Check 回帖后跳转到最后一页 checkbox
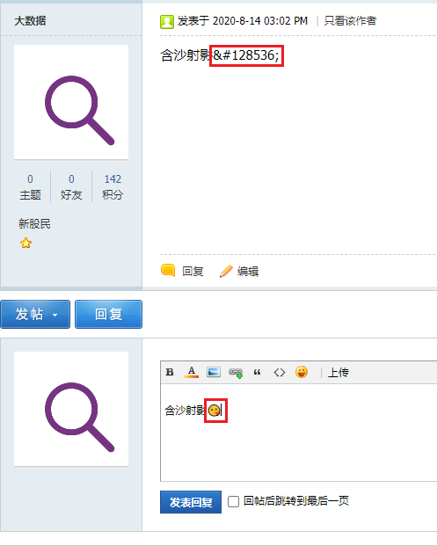The width and height of the screenshot is (437, 546). click(233, 502)
